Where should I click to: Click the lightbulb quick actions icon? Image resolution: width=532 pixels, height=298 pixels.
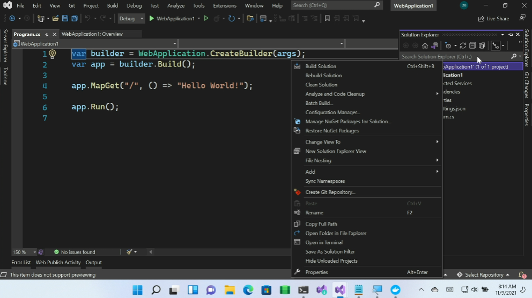[x=53, y=54]
